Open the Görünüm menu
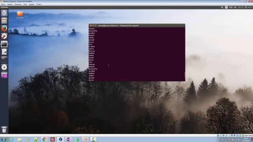This screenshot has width=253, height=142. click(x=18, y=4)
